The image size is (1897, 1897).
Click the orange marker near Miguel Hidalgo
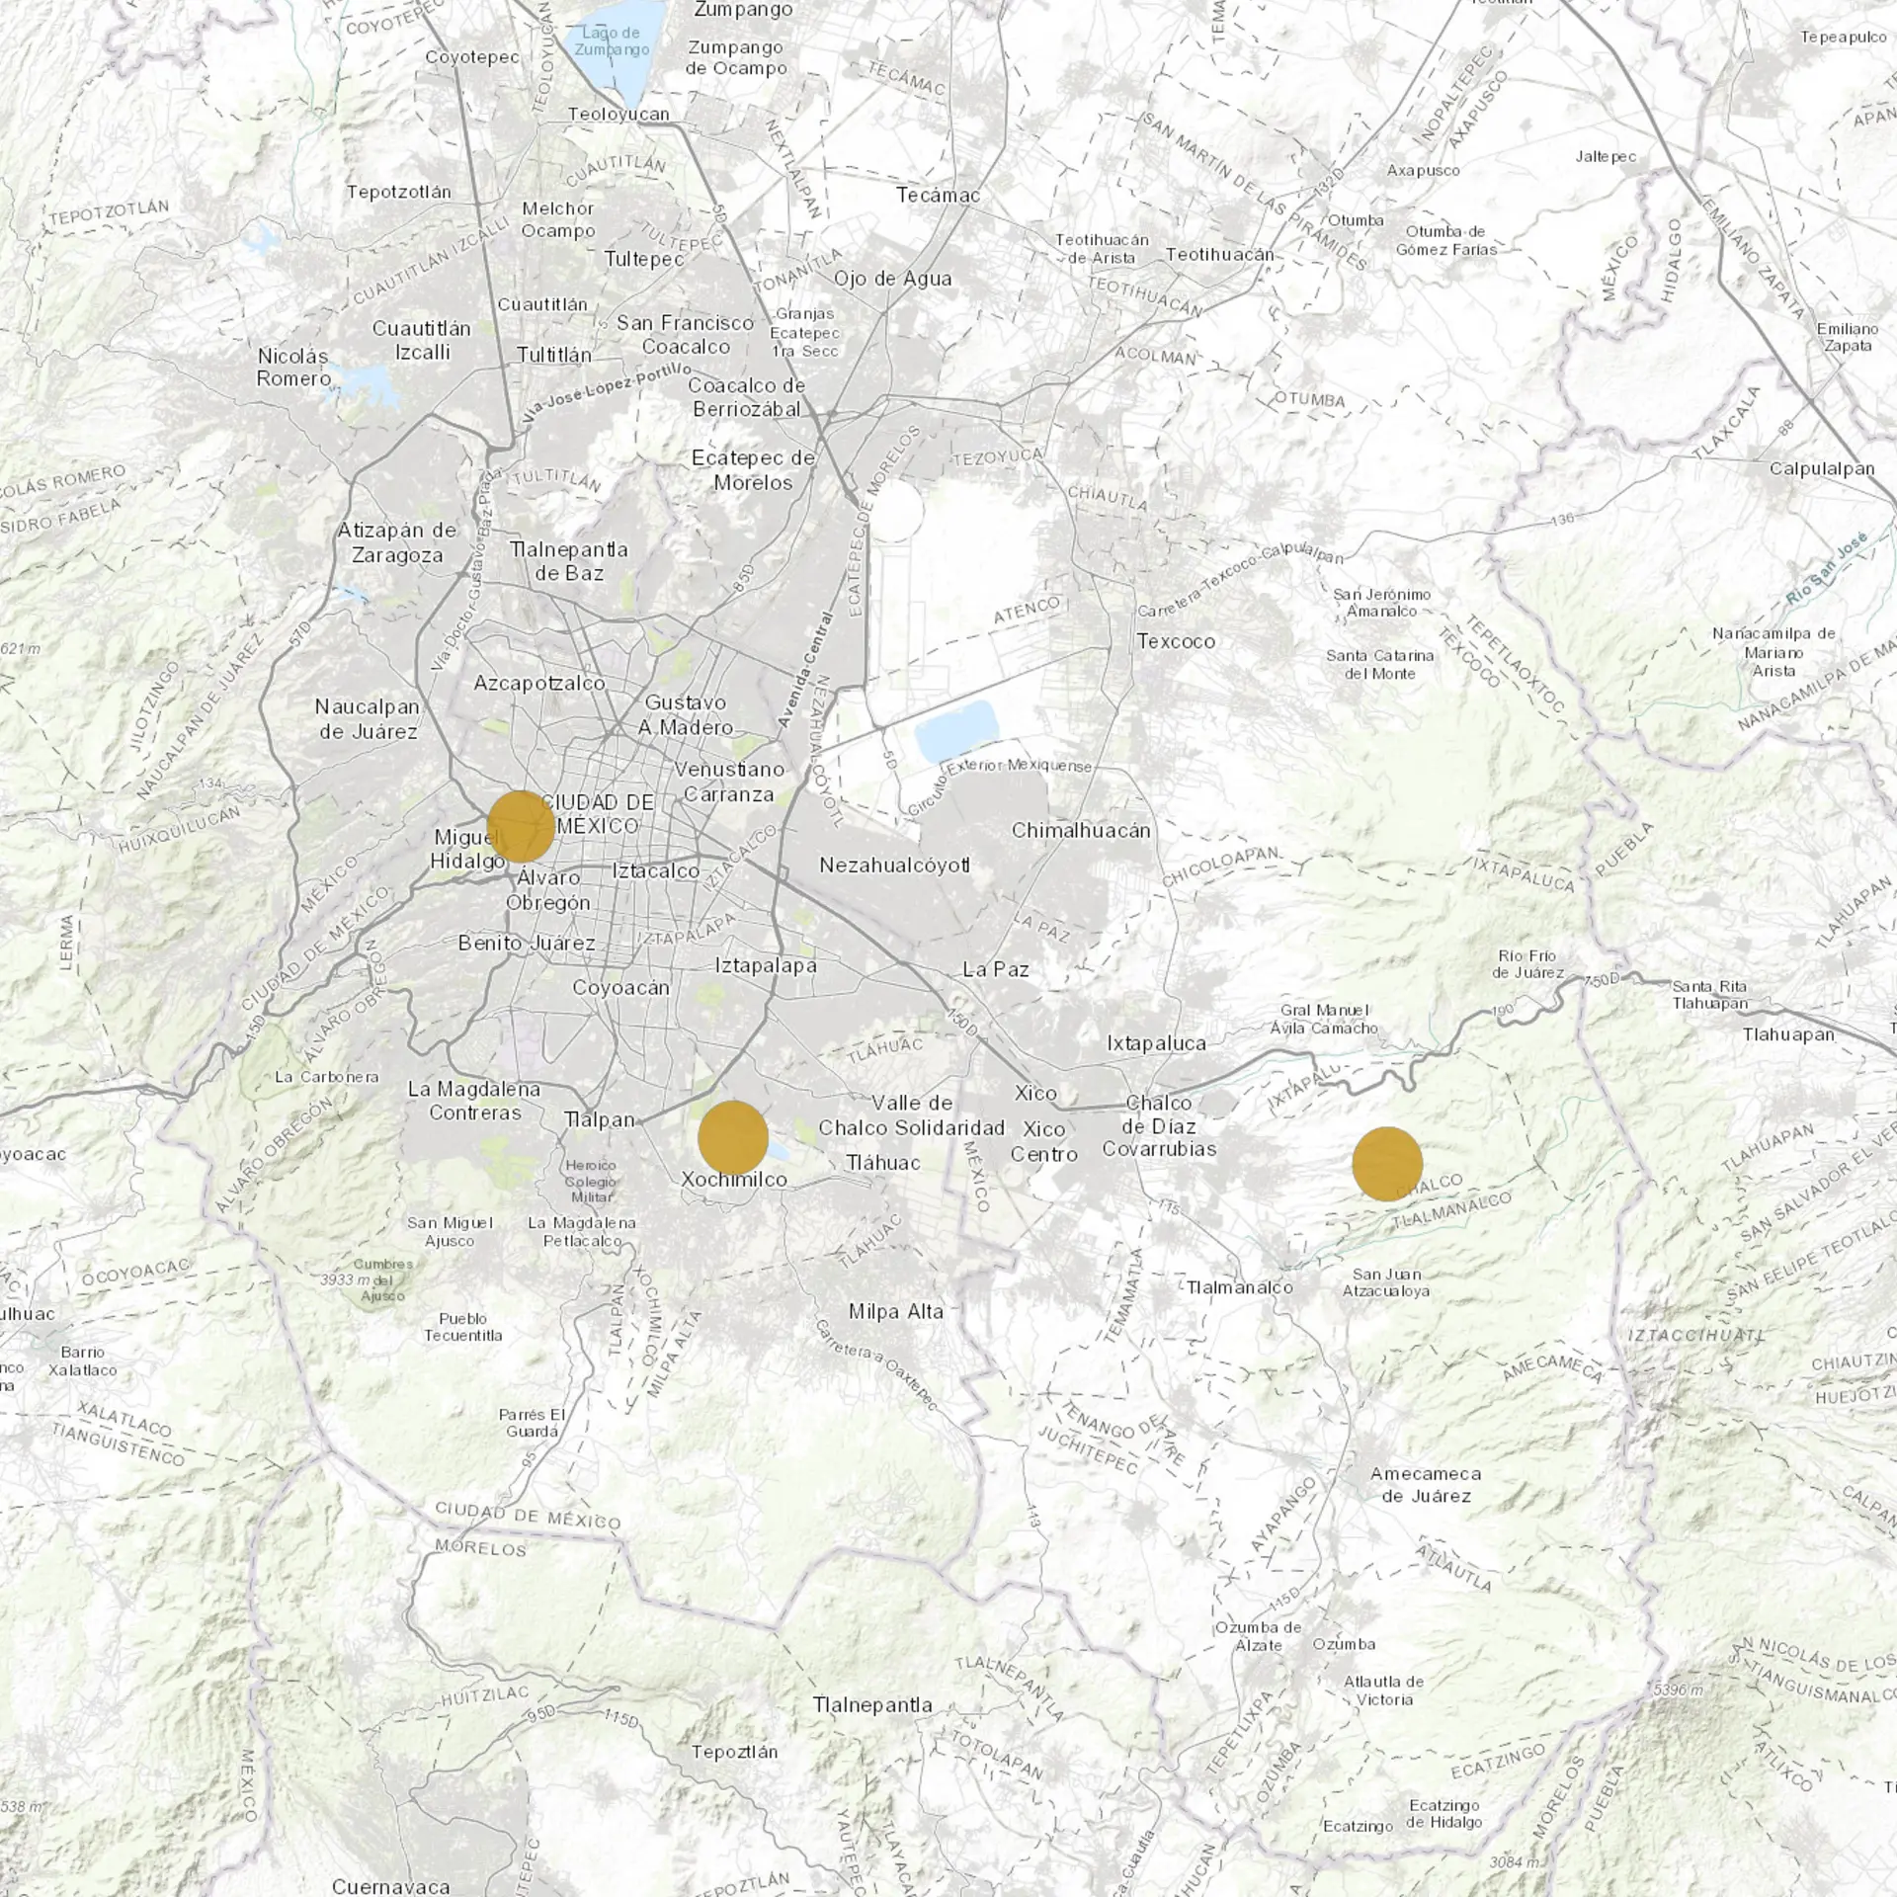pyautogui.click(x=521, y=826)
